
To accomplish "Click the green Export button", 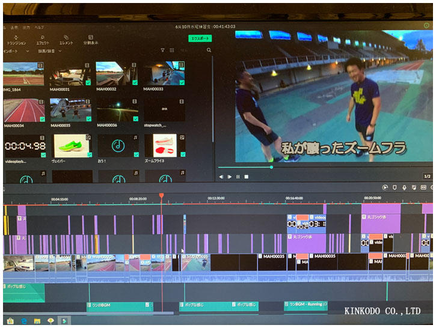I will point(200,38).
